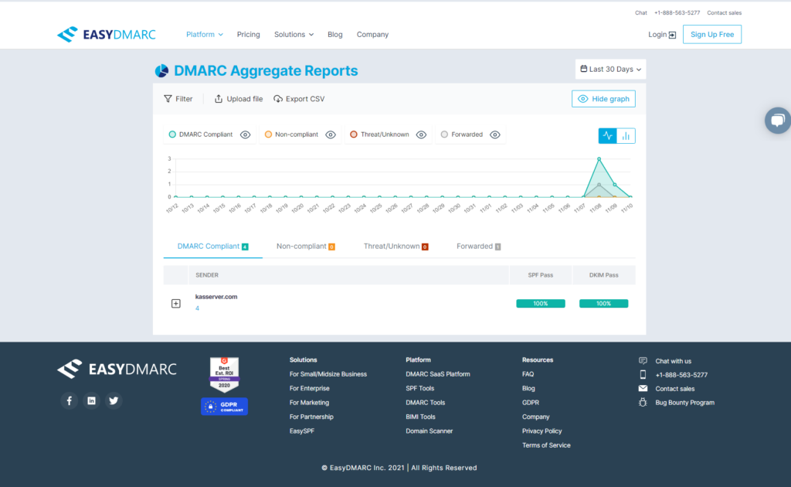
Task: Click the Export CSV cloud icon
Action: pyautogui.click(x=278, y=99)
